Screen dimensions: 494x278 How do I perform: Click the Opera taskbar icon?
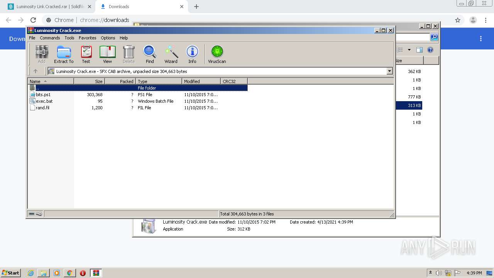pyautogui.click(x=83, y=273)
